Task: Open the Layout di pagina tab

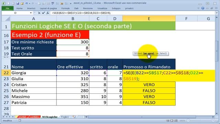Action: coord(48,8)
